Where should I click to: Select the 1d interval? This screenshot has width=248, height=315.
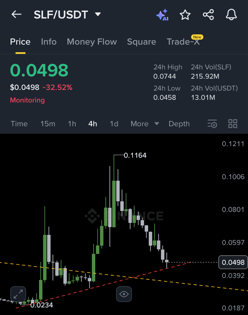pyautogui.click(x=114, y=124)
